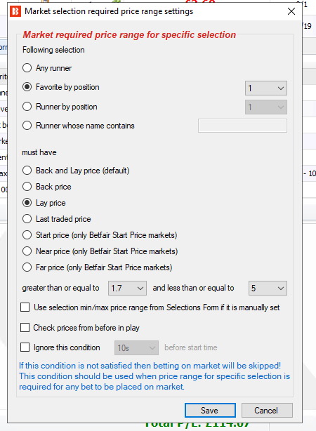Close the price range settings dialog
The width and height of the screenshot is (316, 431).
click(x=291, y=11)
